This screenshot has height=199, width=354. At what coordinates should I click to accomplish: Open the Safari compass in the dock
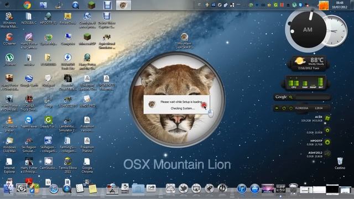coord(54,189)
